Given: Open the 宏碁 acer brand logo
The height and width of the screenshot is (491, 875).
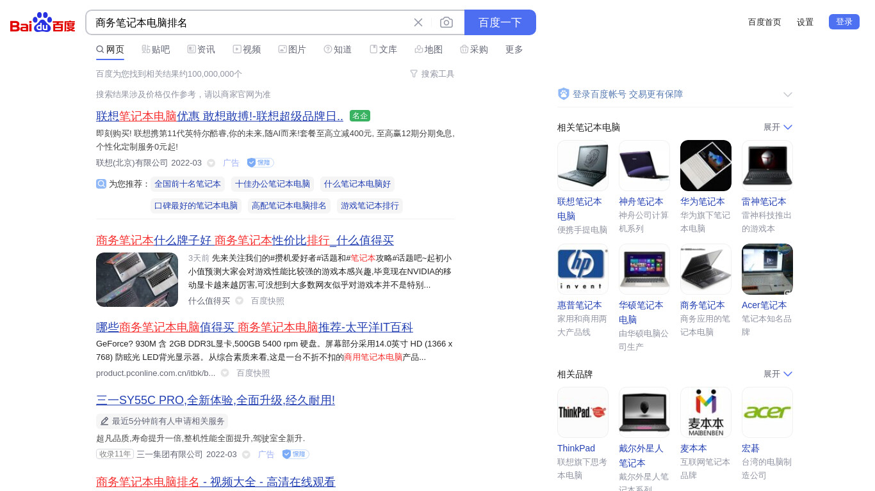Looking at the screenshot, I should [767, 412].
